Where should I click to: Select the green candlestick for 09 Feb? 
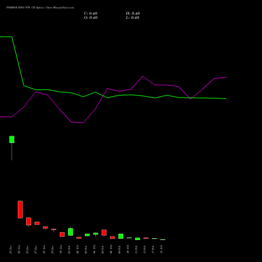121,236
